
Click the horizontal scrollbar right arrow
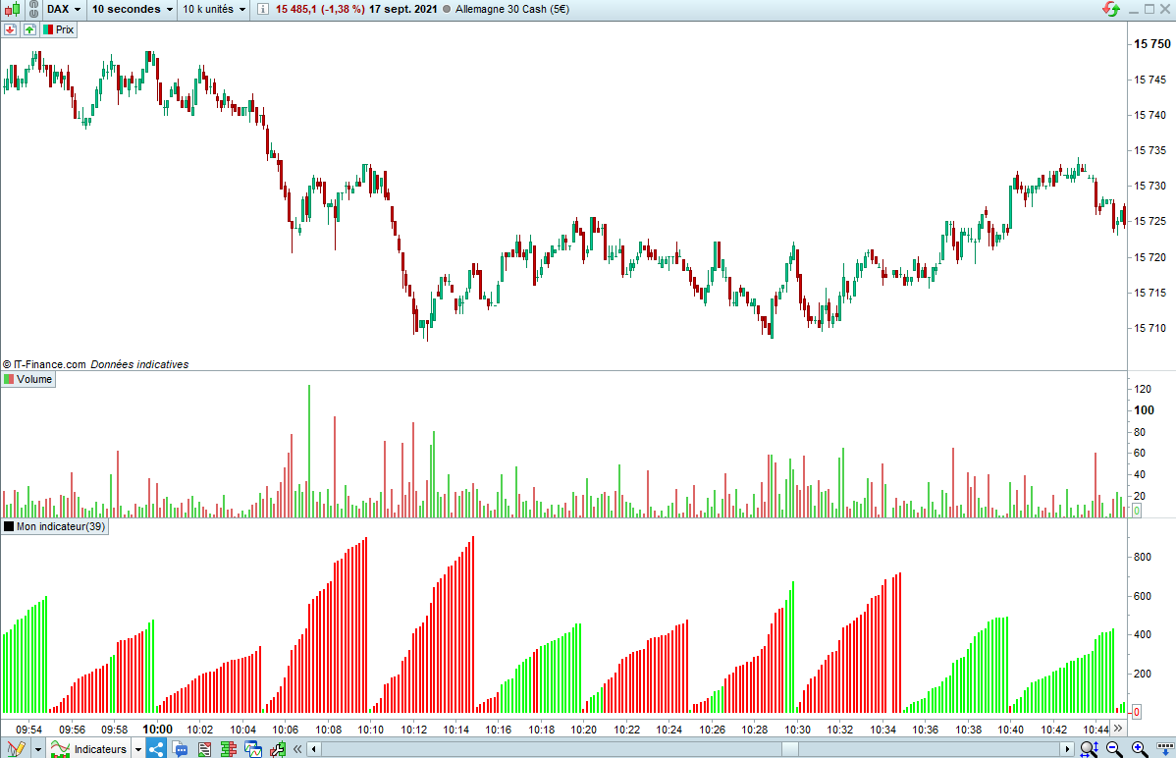click(1067, 748)
